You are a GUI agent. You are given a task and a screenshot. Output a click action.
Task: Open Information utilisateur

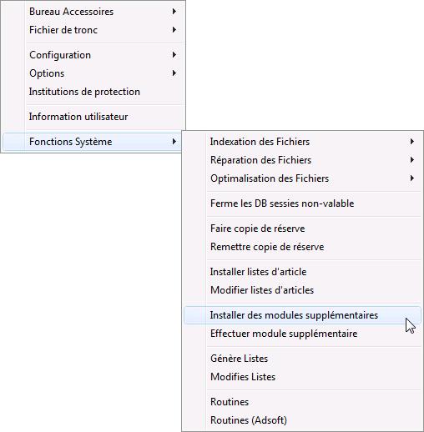point(93,117)
